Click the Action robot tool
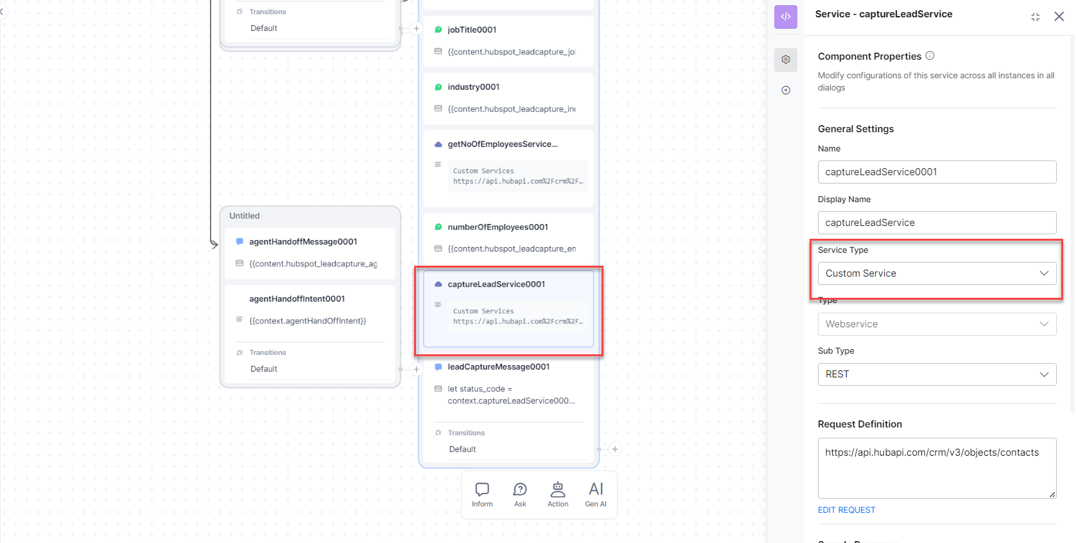The height and width of the screenshot is (543, 1076). [x=558, y=495]
